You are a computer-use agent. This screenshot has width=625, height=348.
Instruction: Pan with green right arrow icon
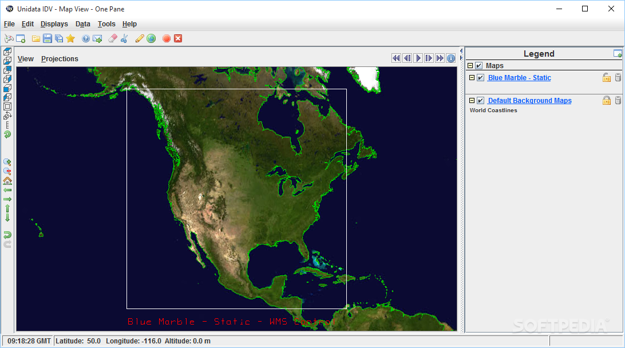(x=7, y=199)
